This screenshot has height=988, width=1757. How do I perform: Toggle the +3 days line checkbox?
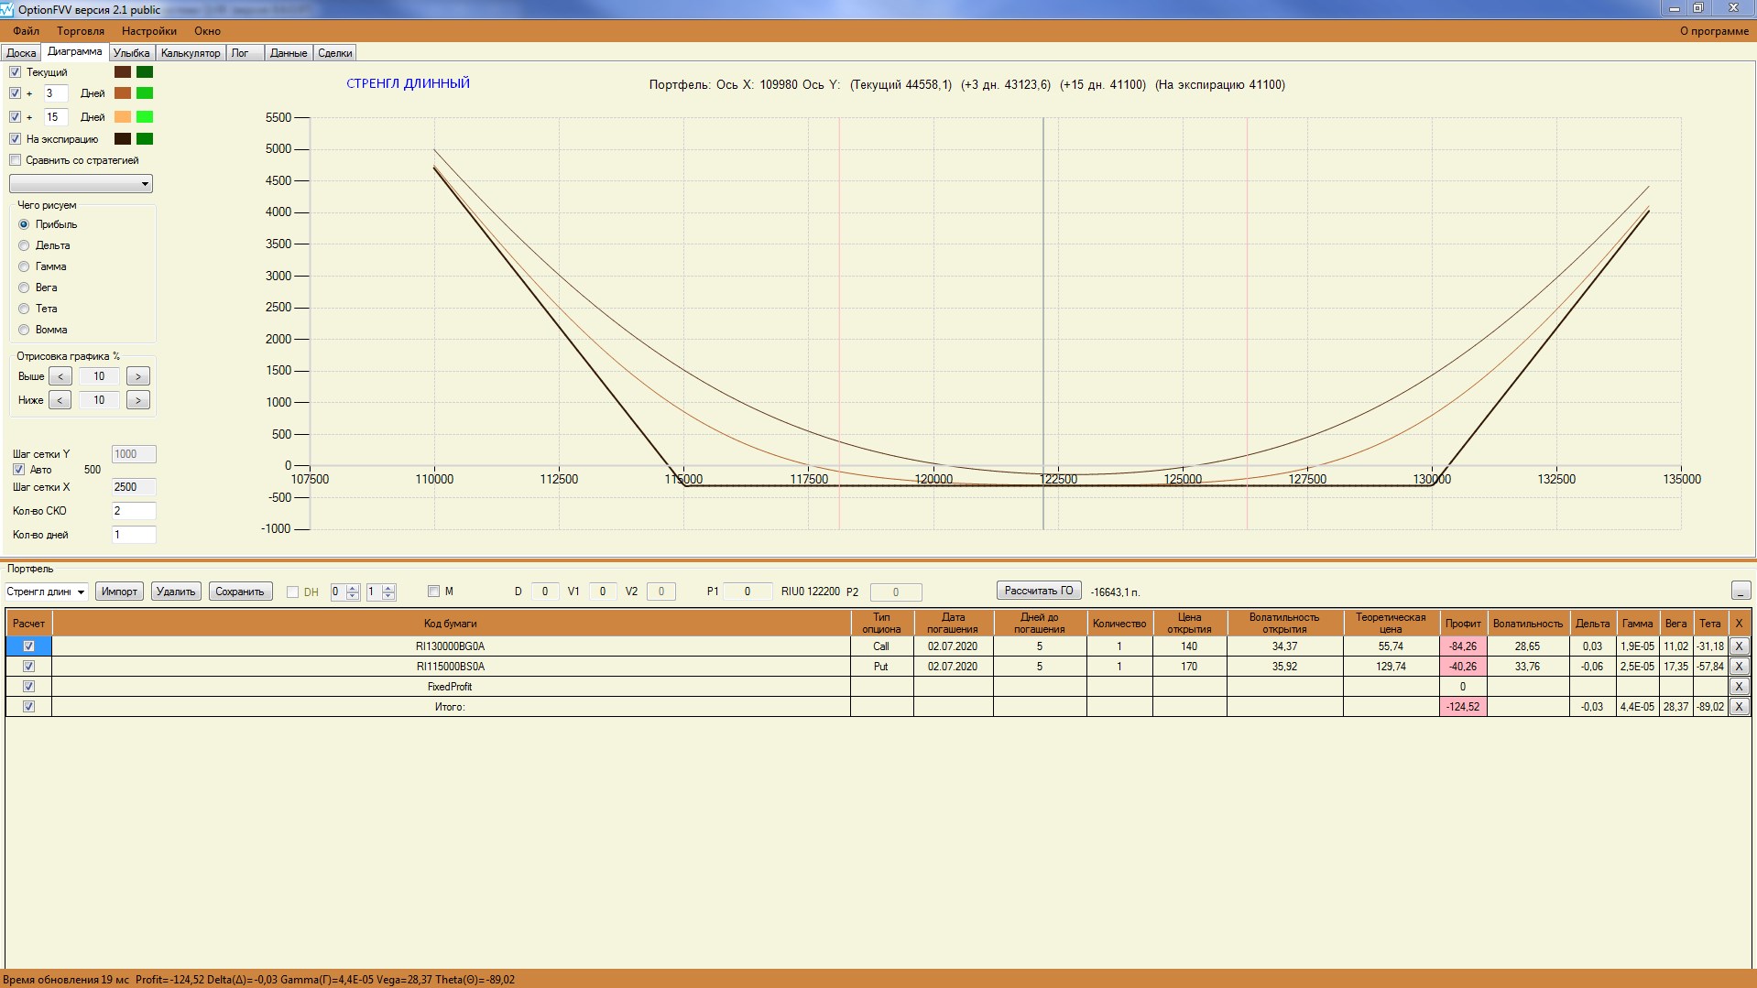click(15, 93)
